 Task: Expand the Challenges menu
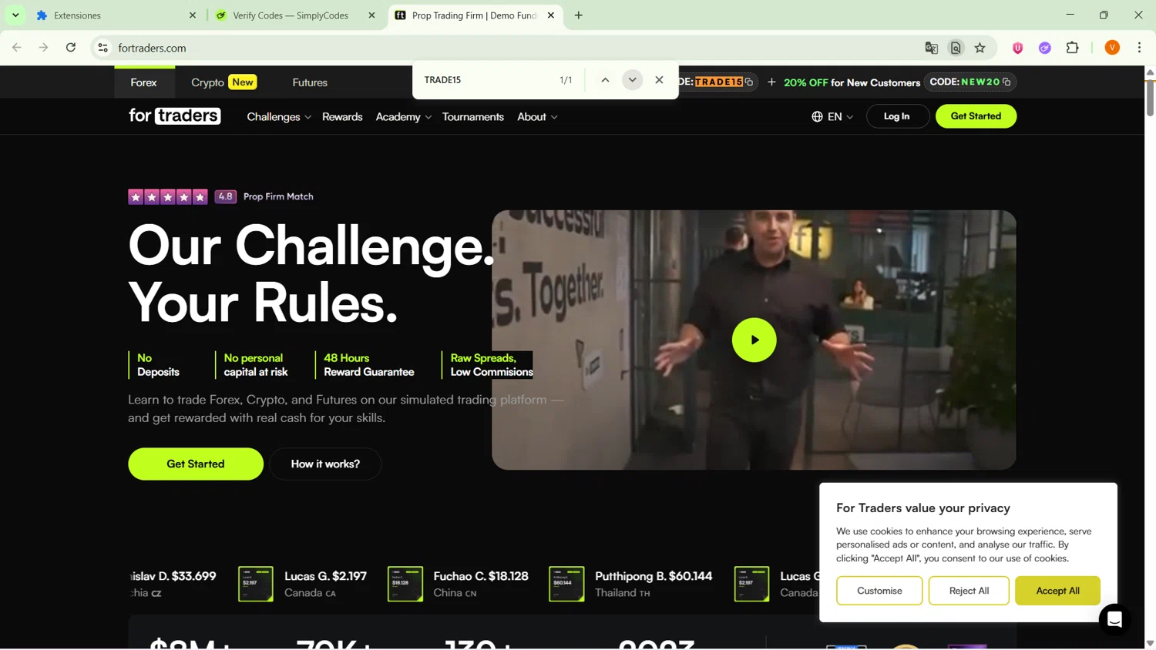[x=279, y=117]
